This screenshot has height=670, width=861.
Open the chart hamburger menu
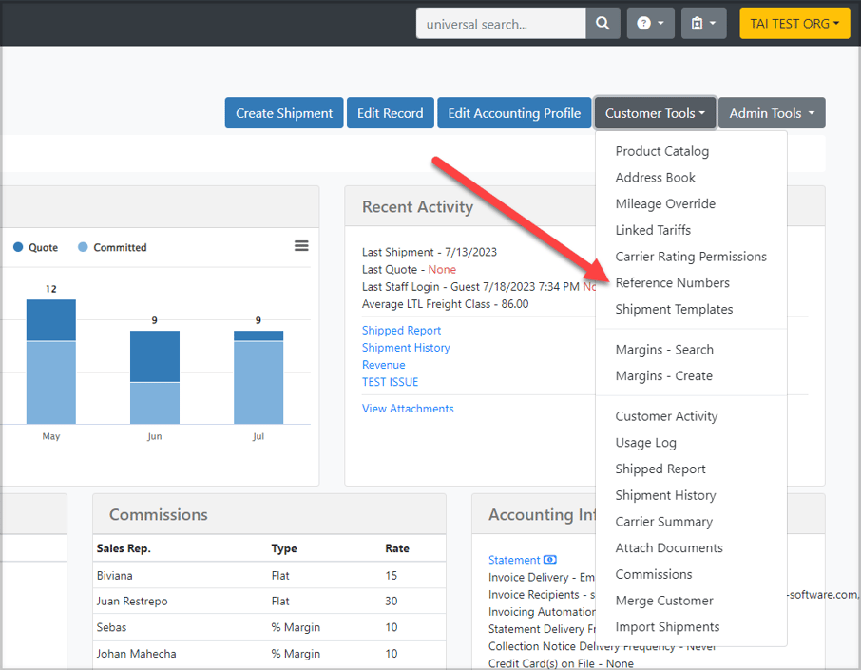[x=301, y=246]
